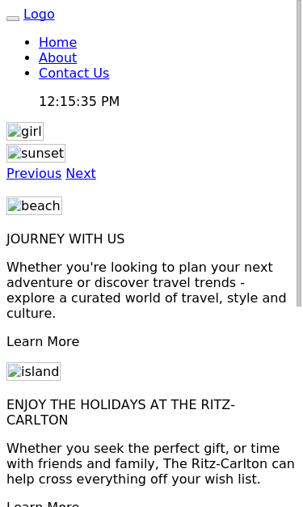Advance to the Next slide
The image size is (303, 507).
click(x=81, y=174)
